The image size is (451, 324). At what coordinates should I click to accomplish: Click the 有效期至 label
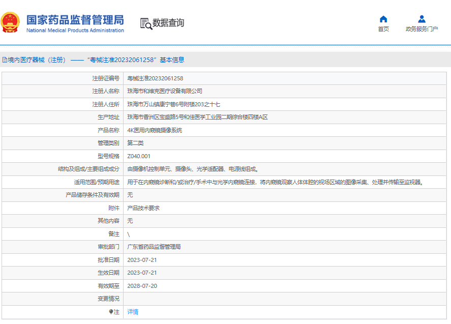pyautogui.click(x=108, y=286)
